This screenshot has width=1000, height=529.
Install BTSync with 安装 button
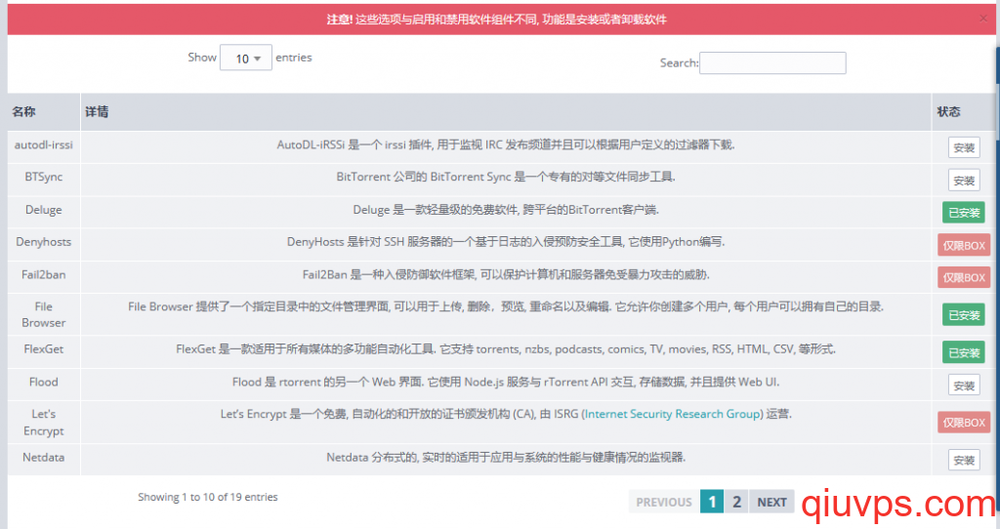(964, 181)
